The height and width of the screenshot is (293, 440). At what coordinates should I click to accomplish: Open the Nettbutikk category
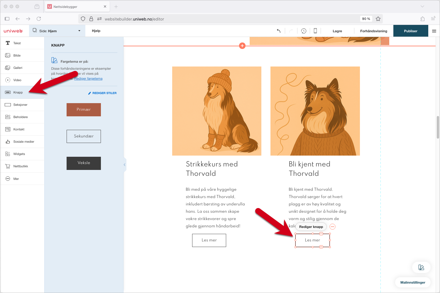click(x=22, y=166)
